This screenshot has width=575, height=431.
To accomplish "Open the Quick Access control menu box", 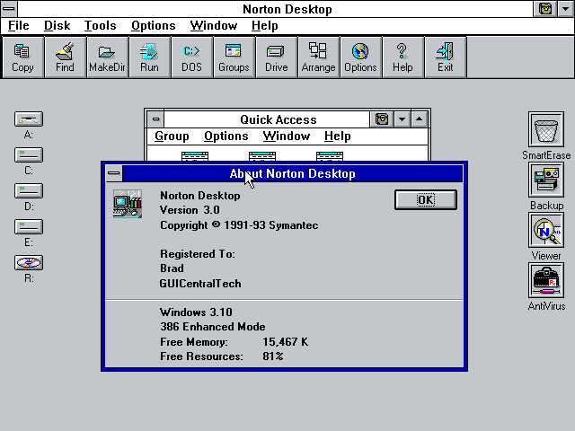I will pos(155,119).
